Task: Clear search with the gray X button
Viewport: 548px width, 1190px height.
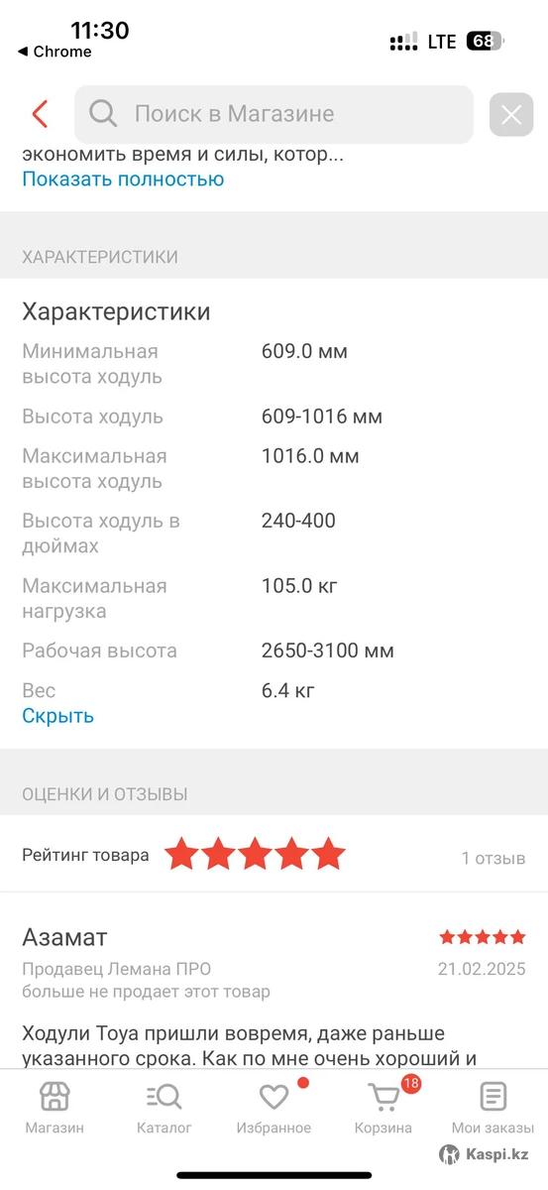Action: pyautogui.click(x=511, y=115)
